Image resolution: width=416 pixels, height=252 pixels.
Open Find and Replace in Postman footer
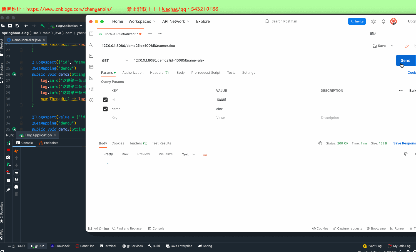coord(127,228)
